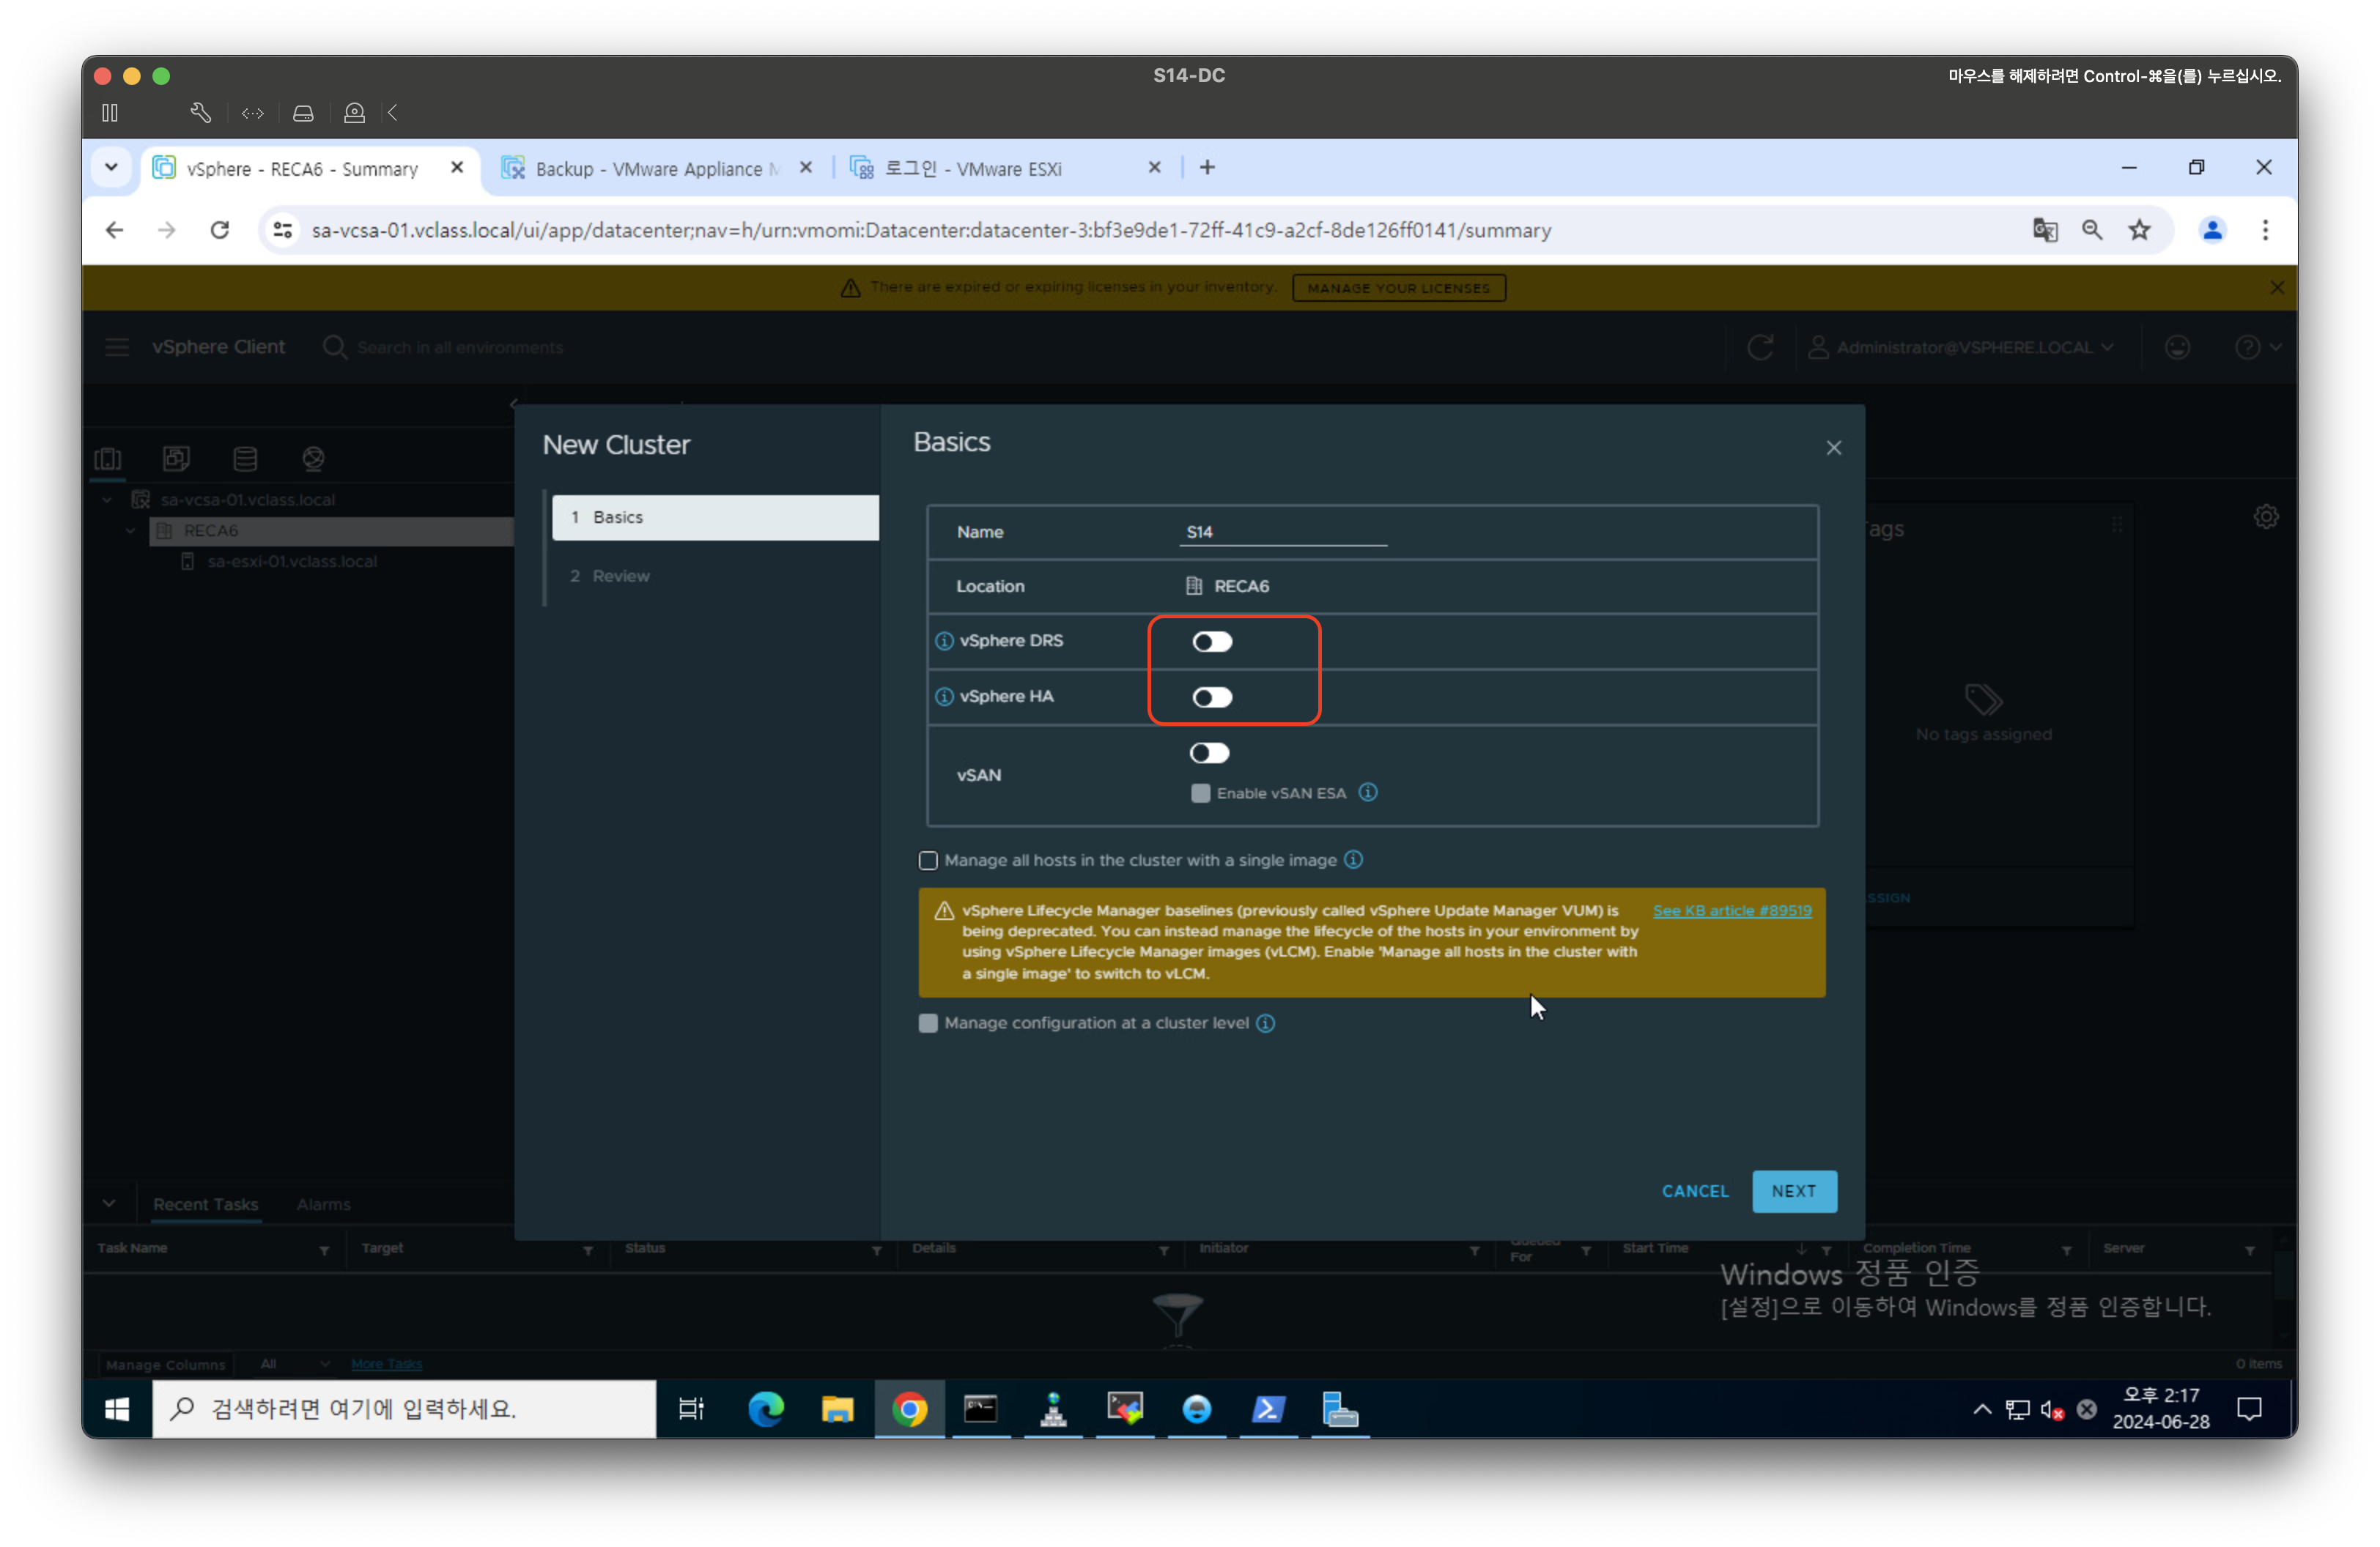Screen dimensions: 2380x1547
Task: Click the Enable vSAN ESA info icon
Action: point(1368,793)
